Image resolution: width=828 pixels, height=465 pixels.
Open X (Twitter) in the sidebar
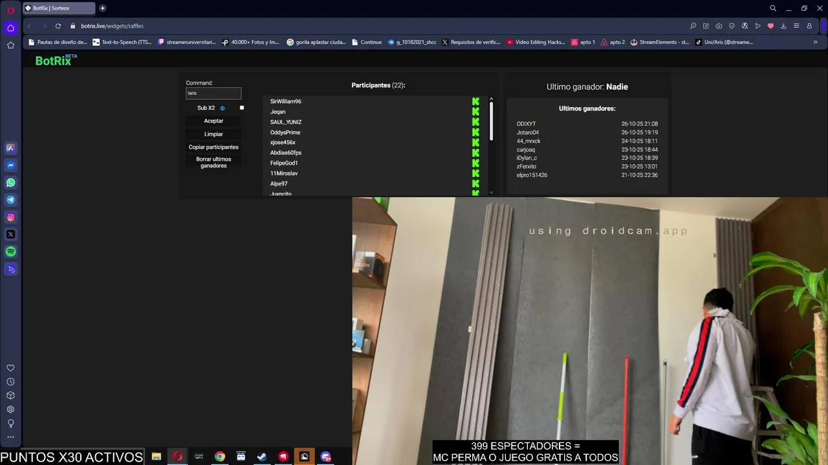tap(10, 234)
